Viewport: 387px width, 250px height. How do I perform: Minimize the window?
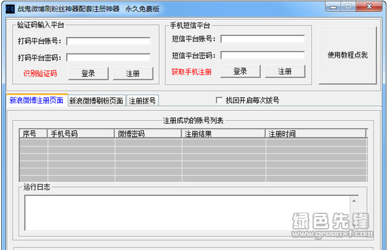click(333, 6)
